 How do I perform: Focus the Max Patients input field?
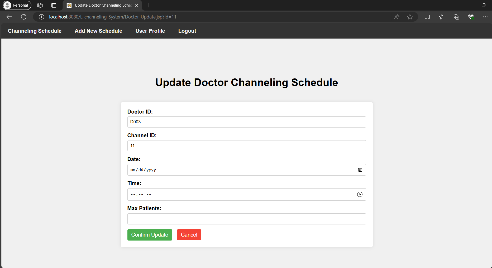click(x=246, y=219)
